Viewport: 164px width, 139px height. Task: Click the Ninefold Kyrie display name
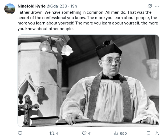coord(31,6)
